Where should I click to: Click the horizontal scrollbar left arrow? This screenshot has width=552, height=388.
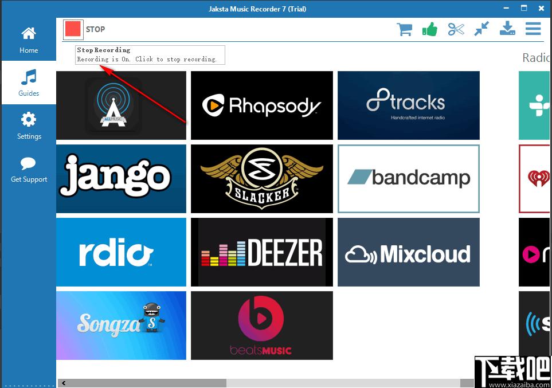click(x=64, y=383)
